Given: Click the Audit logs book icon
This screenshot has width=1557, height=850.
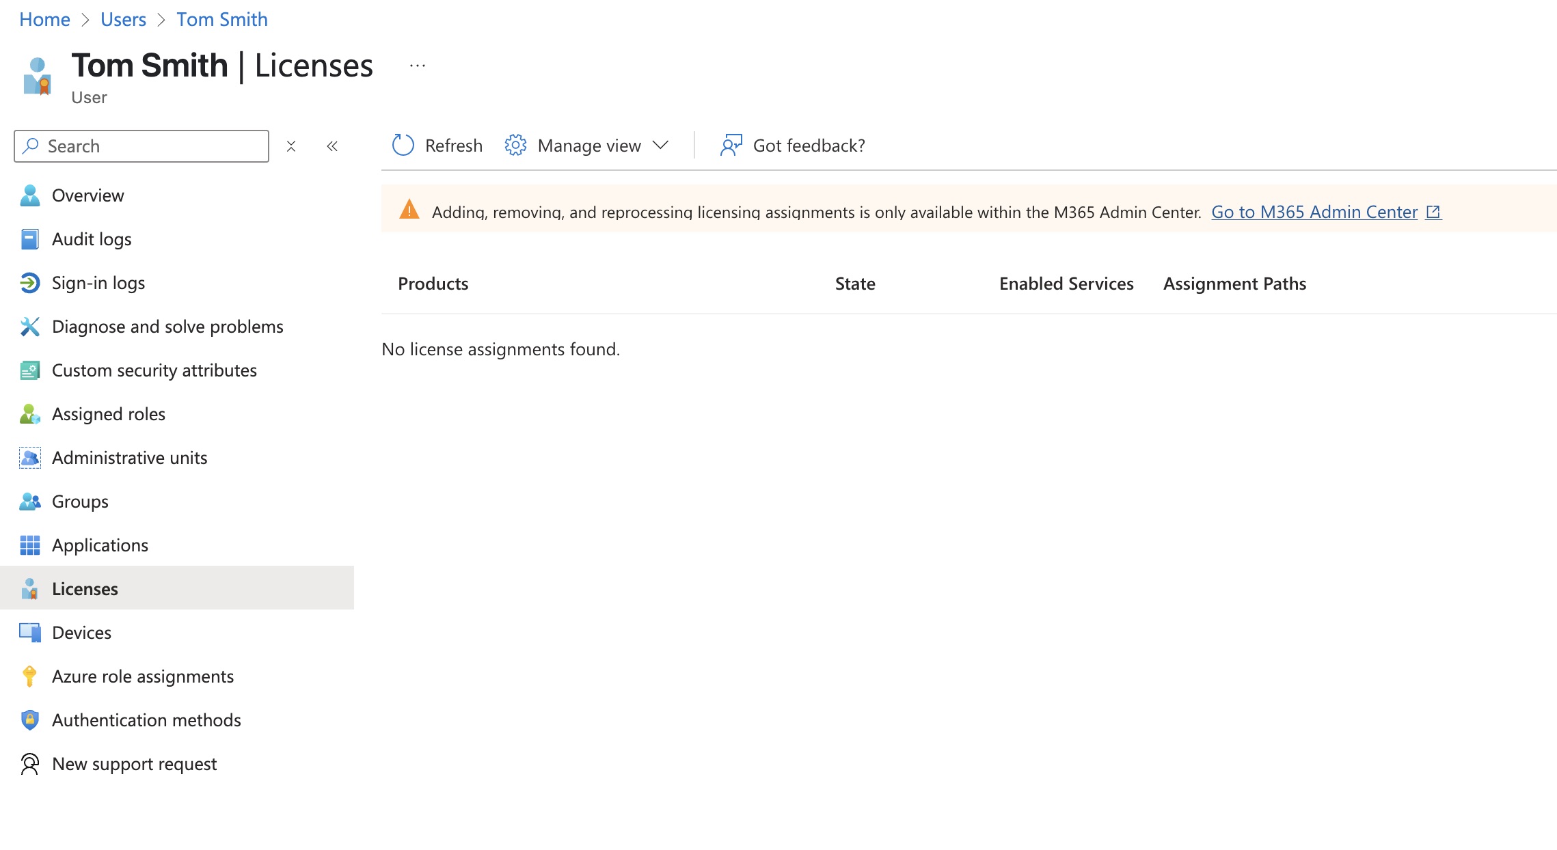Looking at the screenshot, I should click(30, 239).
